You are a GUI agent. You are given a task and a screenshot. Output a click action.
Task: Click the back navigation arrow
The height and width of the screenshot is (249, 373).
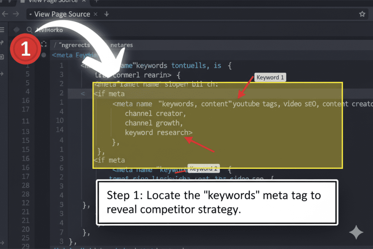5,14
